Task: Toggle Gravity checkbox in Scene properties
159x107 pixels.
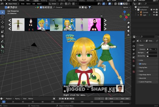Action: [x=140, y=64]
